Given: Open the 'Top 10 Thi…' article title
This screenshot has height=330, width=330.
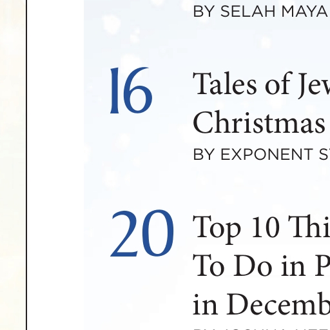Looking at the screenshot, I should [x=262, y=228].
